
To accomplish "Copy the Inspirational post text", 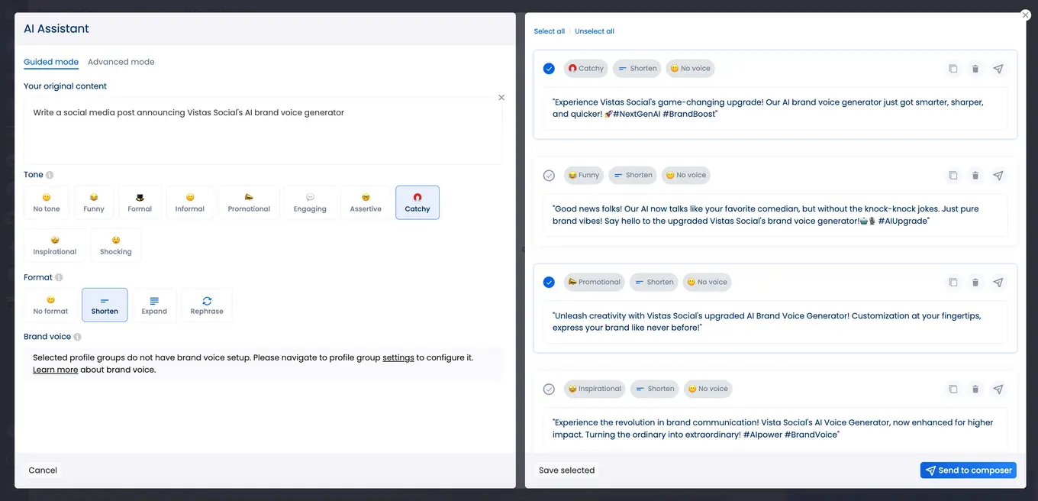I will click(953, 389).
